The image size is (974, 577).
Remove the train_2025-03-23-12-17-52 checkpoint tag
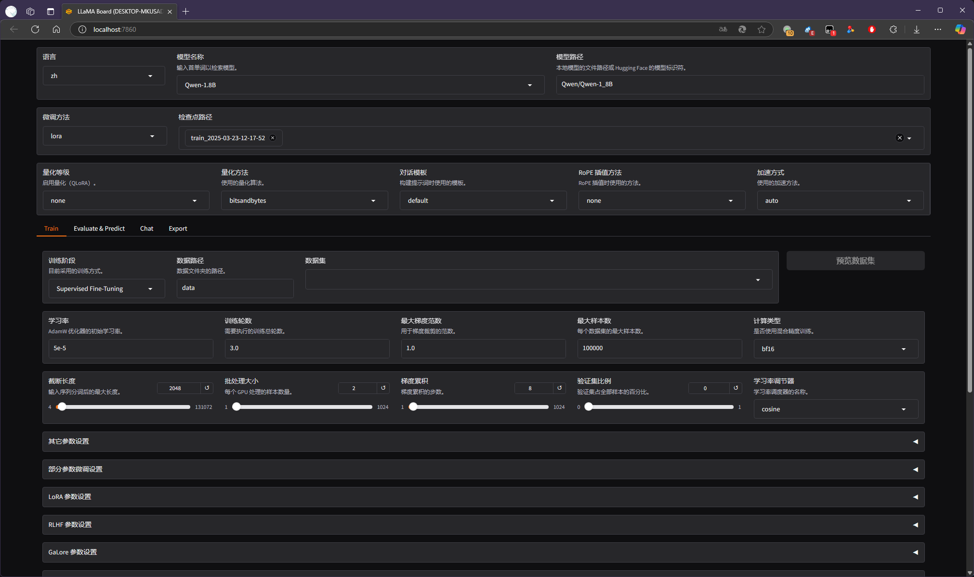(273, 138)
